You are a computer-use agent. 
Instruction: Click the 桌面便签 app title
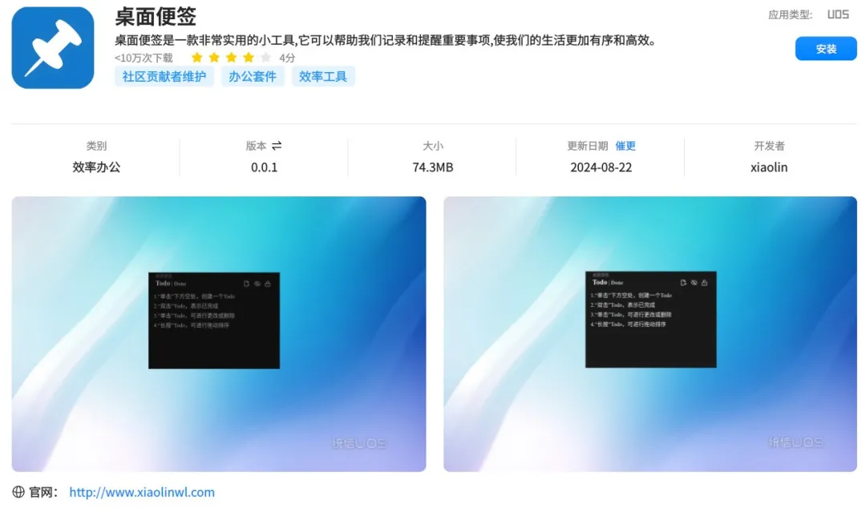(156, 16)
